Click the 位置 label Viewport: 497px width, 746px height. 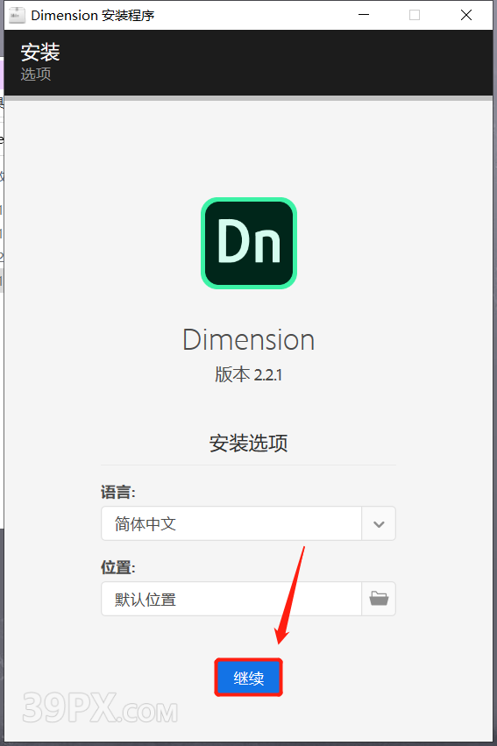118,567
